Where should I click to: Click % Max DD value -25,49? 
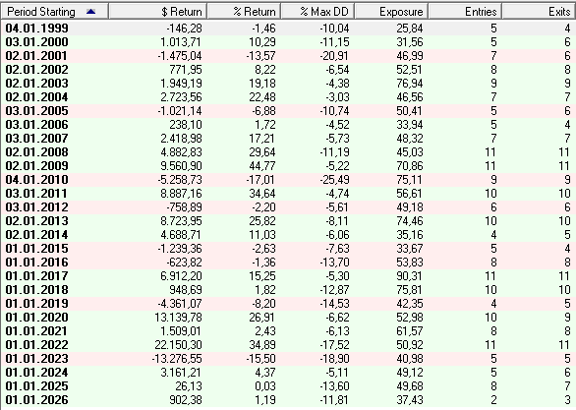pos(334,180)
